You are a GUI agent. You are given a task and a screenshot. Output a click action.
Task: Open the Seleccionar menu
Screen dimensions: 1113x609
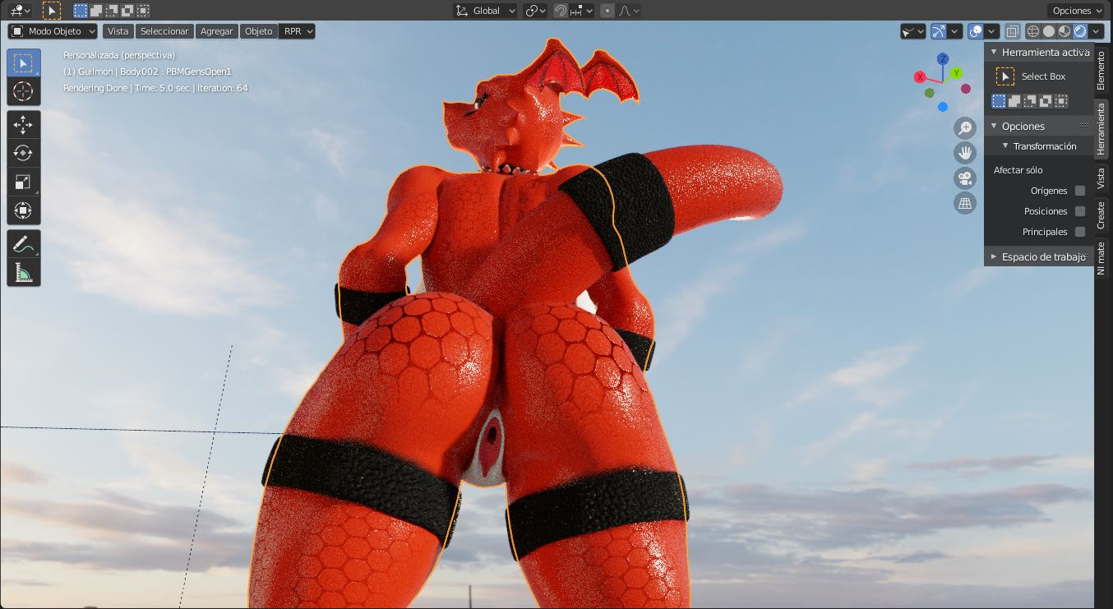(x=164, y=31)
